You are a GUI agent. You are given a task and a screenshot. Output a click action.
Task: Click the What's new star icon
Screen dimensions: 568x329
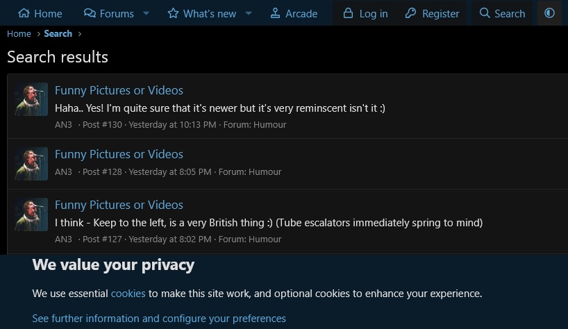coord(174,13)
